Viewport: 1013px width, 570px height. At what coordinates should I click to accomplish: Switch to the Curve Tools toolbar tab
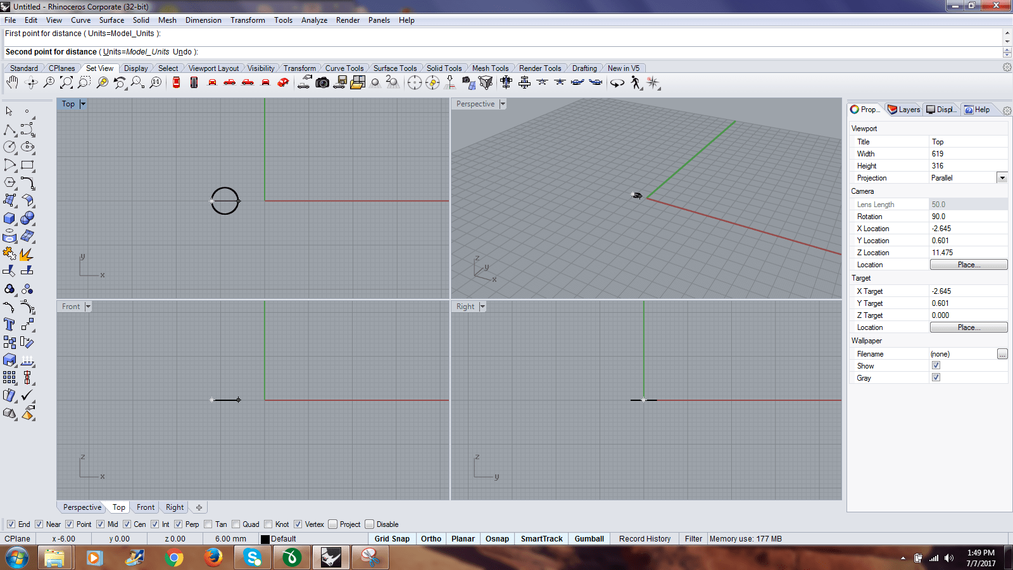click(x=344, y=68)
